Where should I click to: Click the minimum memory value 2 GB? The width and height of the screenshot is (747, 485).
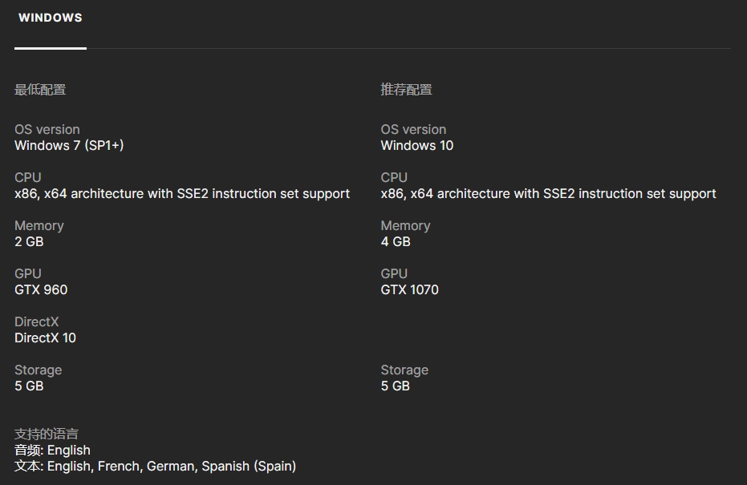[29, 242]
